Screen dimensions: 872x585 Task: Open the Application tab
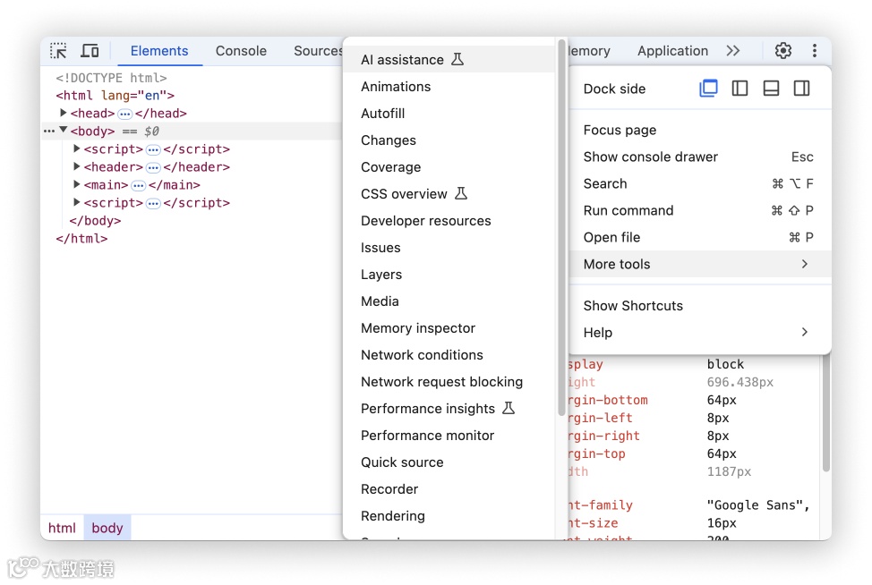pos(672,51)
